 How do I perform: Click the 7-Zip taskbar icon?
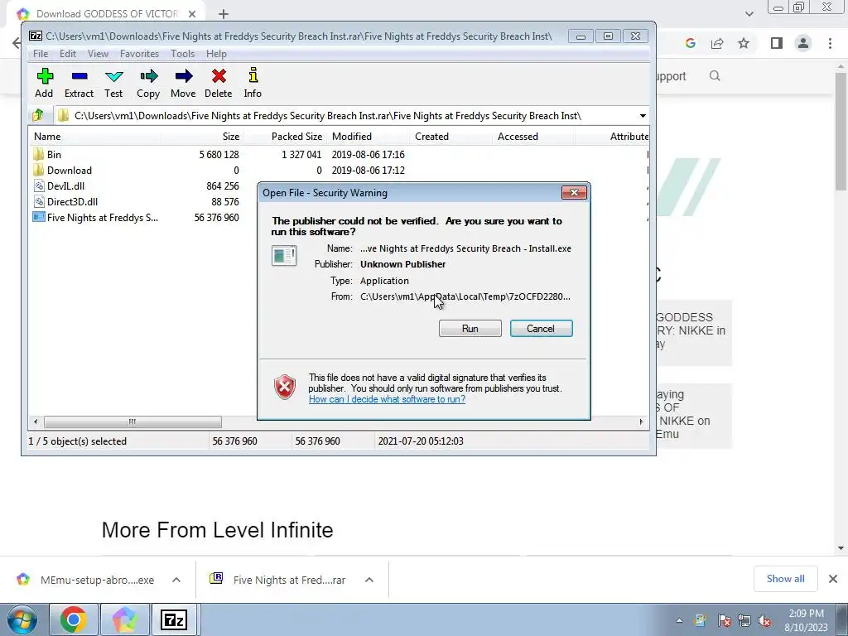click(x=174, y=619)
